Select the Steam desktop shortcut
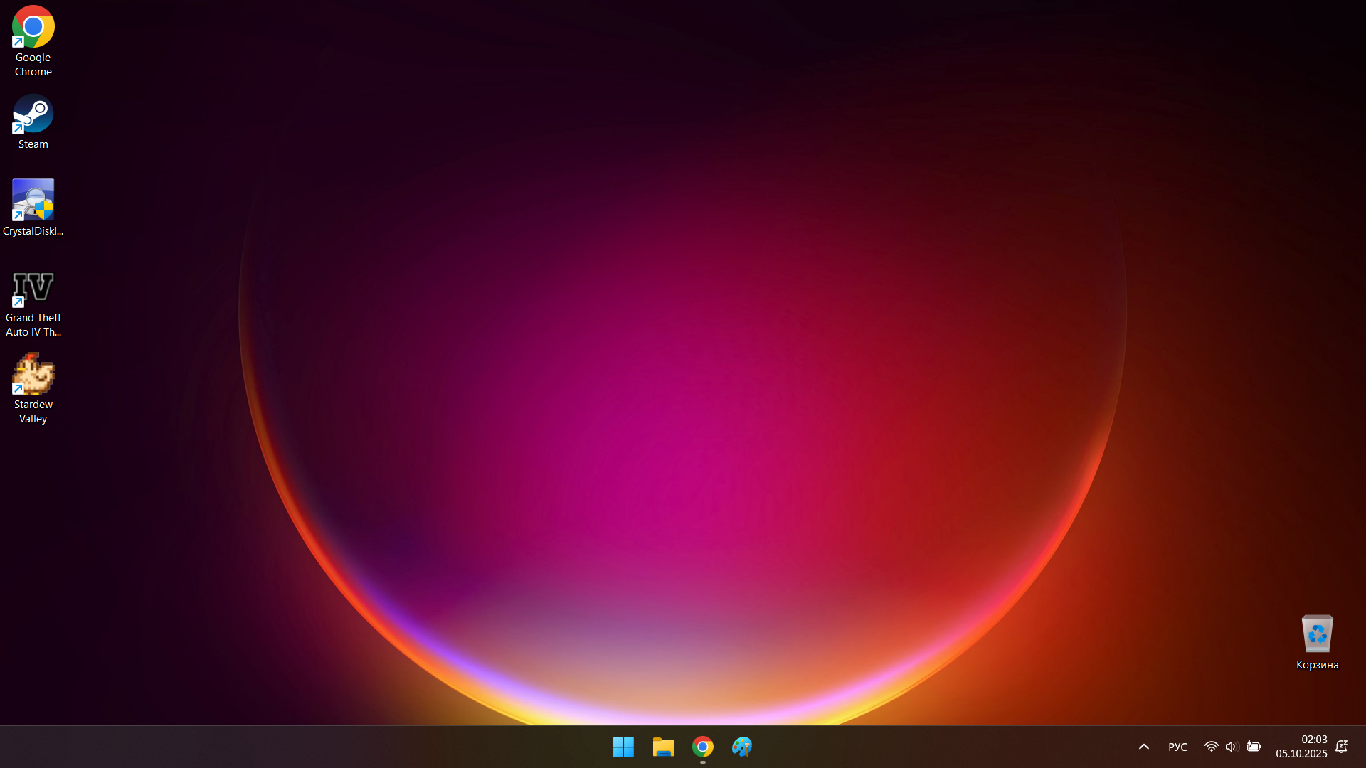 [x=33, y=114]
